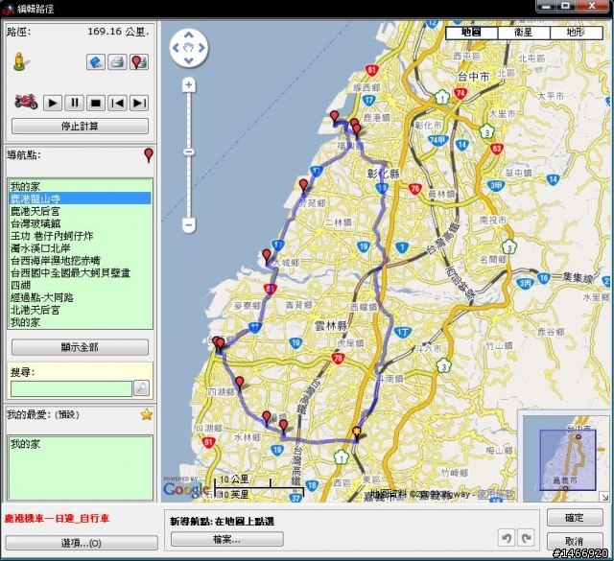Click the 取消 cancel button
This screenshot has width=614, height=561.
(575, 541)
